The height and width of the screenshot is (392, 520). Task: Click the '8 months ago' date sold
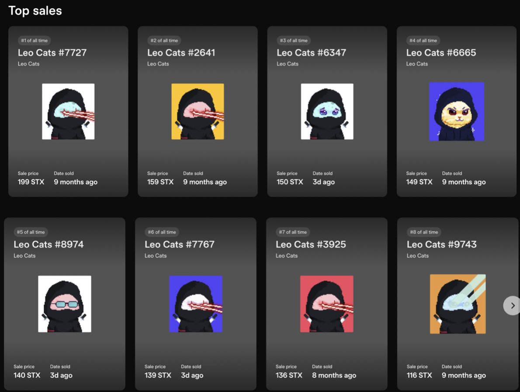(334, 375)
